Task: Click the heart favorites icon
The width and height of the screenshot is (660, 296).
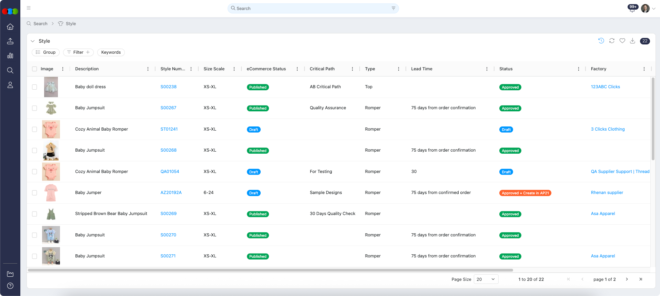Action: [622, 41]
